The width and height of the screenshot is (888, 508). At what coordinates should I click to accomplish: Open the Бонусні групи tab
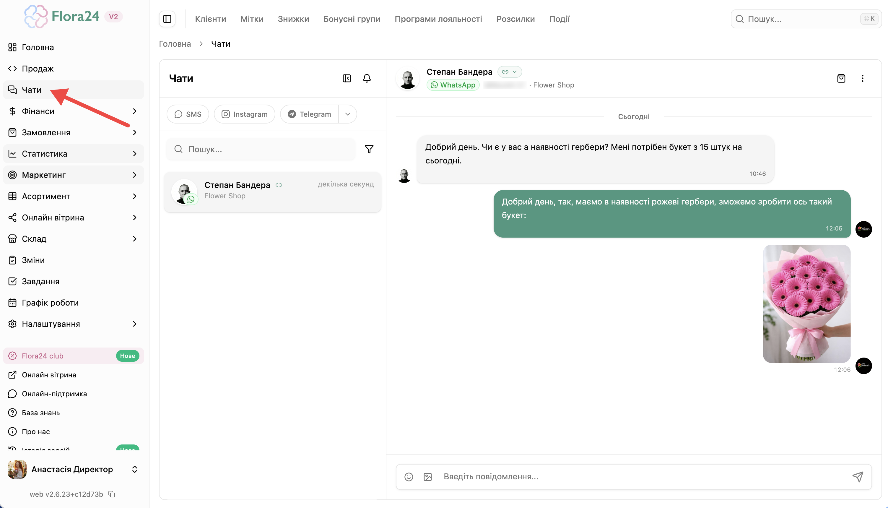(x=352, y=19)
